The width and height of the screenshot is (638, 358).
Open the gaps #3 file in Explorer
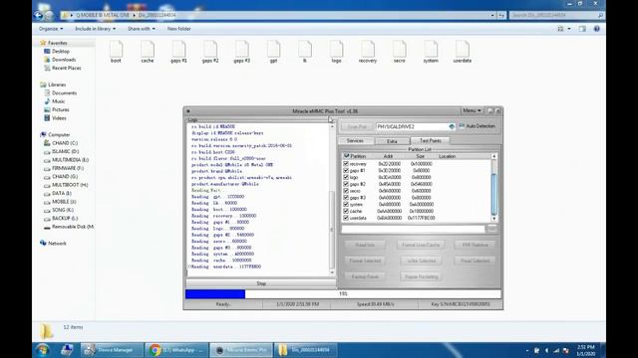(x=241, y=52)
